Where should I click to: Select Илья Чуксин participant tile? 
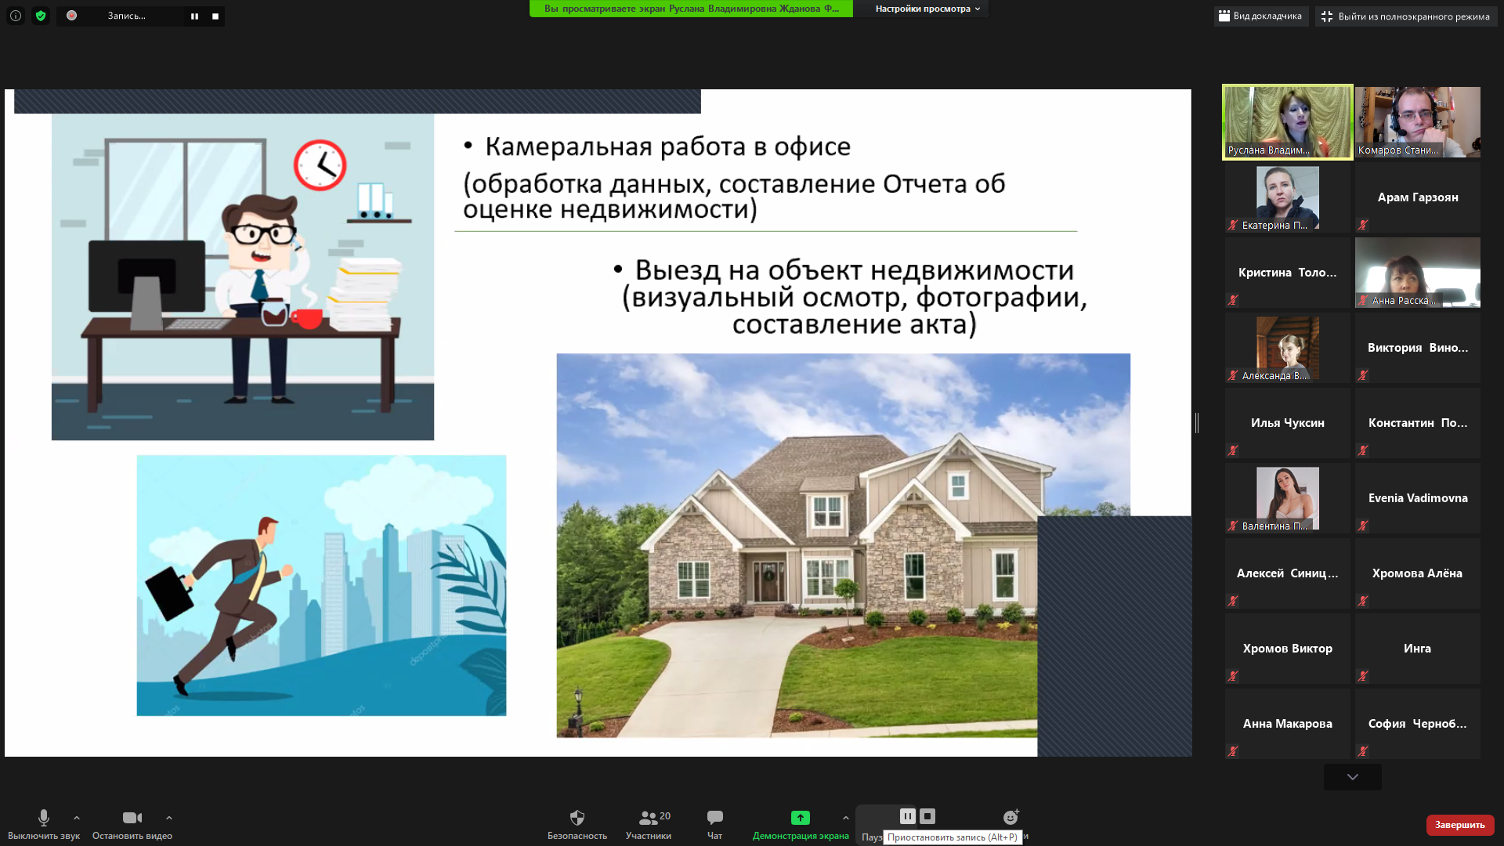[1288, 423]
